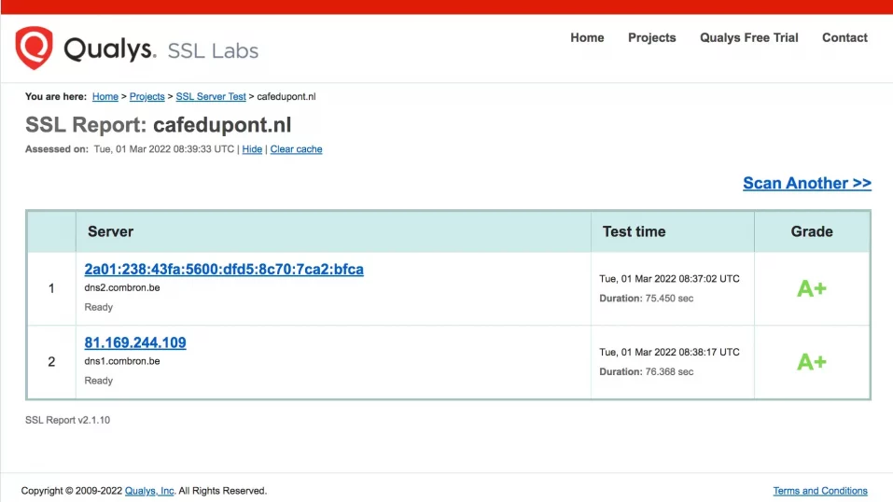
Task: Click the cafedupont.nl breadcrumb text
Action: [286, 97]
